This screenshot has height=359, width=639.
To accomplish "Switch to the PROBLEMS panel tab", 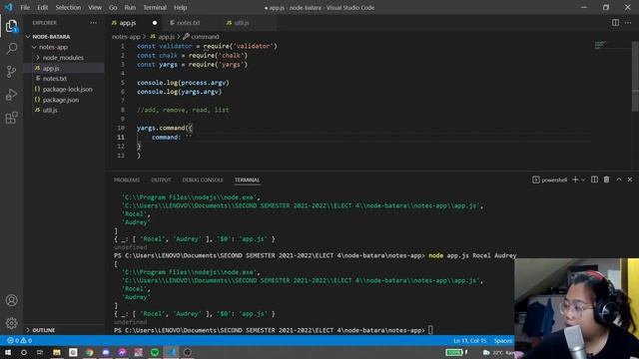I will point(127,179).
